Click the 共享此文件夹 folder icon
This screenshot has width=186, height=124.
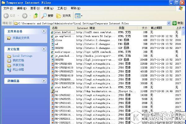[x=9, y=38]
